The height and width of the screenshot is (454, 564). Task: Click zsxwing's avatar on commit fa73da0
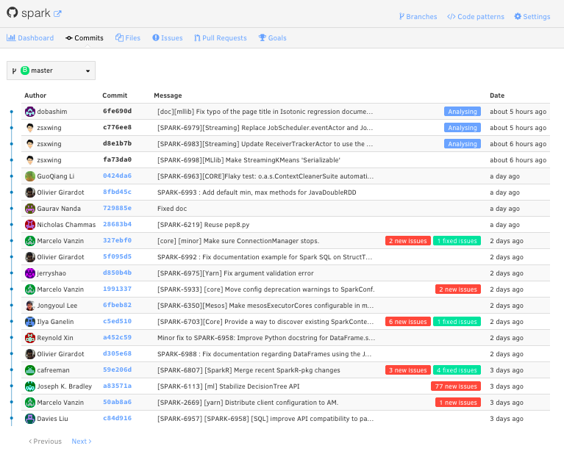pos(30,160)
